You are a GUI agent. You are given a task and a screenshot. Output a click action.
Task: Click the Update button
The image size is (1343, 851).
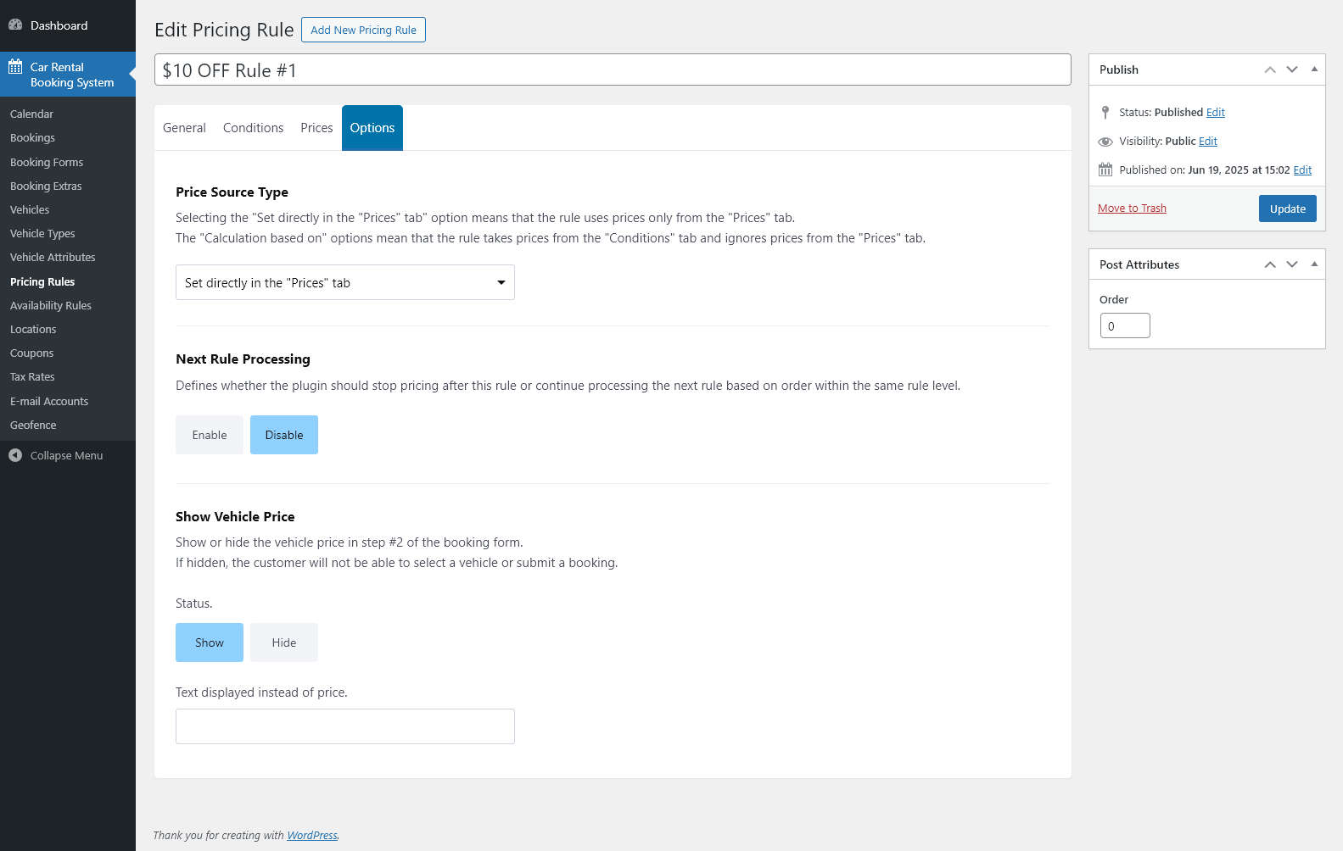tap(1287, 209)
